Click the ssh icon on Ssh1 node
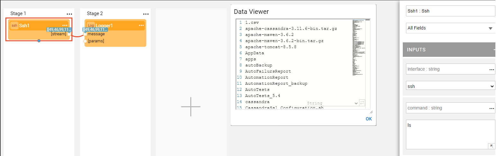Image resolution: width=496 pixels, height=156 pixels. 14,26
